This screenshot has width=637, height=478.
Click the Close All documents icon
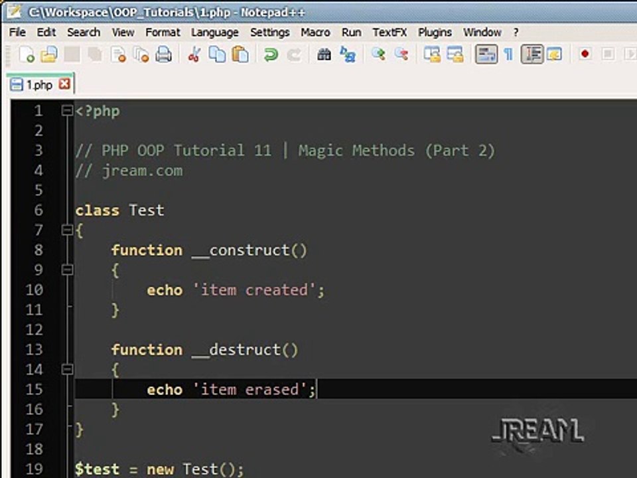coord(141,54)
